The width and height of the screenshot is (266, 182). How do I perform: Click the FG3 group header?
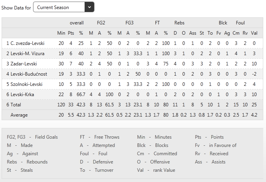click(x=129, y=23)
